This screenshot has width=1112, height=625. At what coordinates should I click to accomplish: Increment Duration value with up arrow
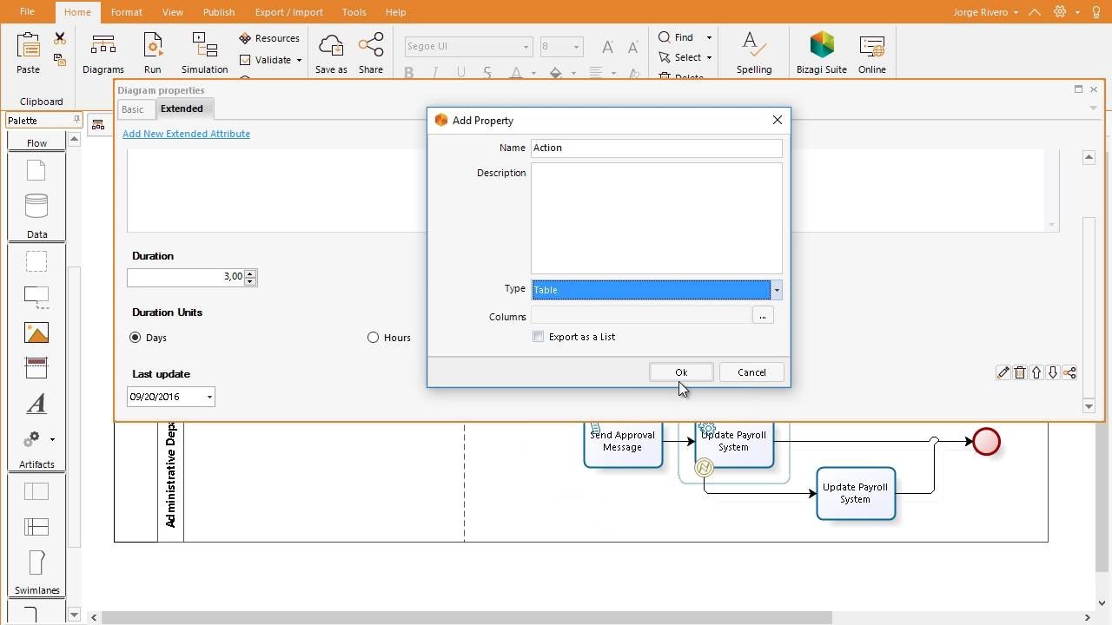250,273
